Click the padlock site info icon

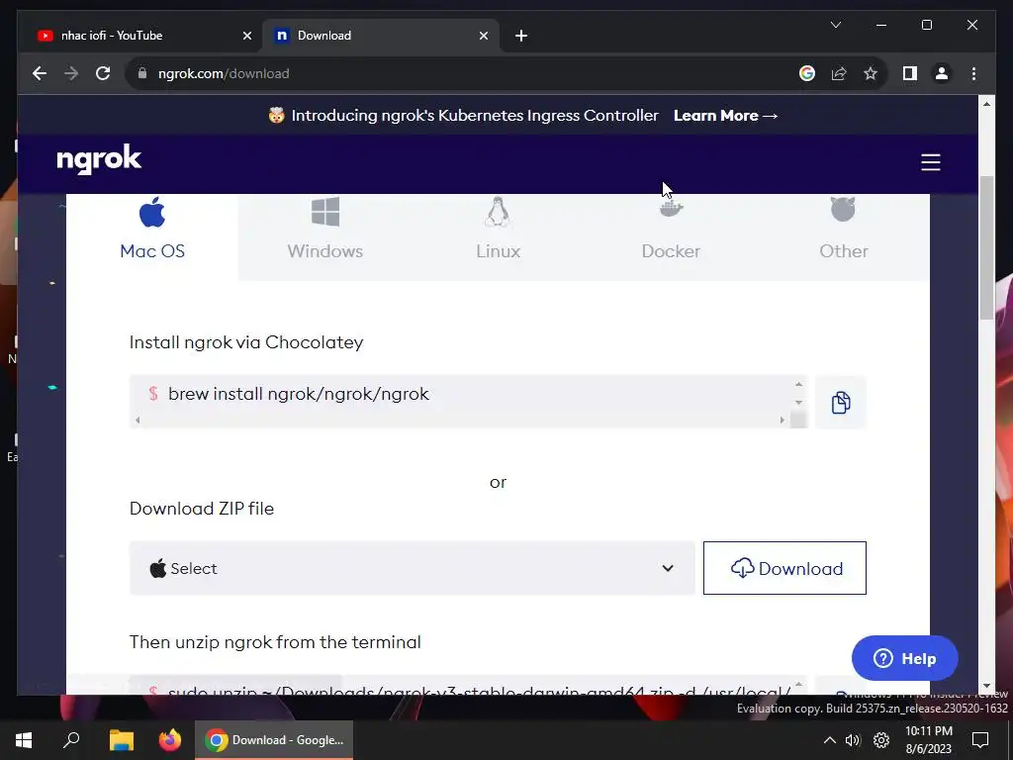click(142, 73)
